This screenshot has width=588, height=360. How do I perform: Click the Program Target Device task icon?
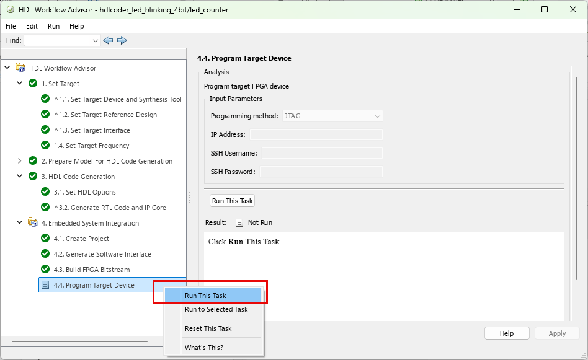[x=45, y=285]
